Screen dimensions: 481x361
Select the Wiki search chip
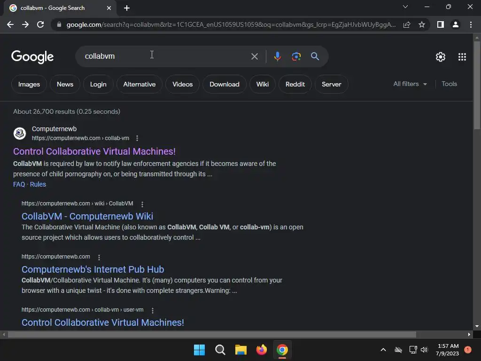[262, 85]
